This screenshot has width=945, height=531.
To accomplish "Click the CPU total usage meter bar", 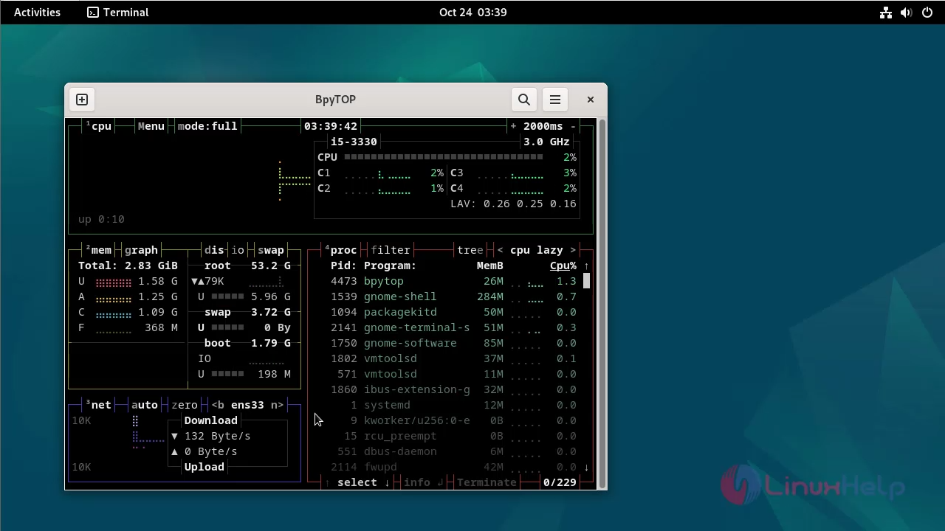I will (444, 157).
